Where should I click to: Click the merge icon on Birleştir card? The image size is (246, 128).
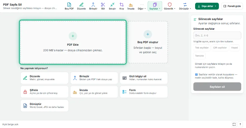click(x=75, y=78)
